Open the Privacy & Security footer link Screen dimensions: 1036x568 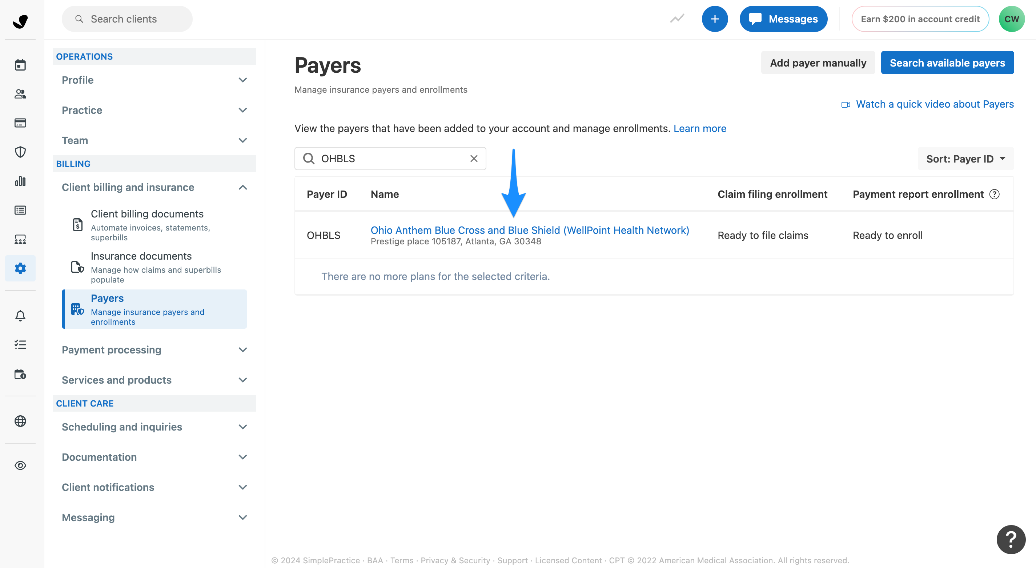(455, 560)
